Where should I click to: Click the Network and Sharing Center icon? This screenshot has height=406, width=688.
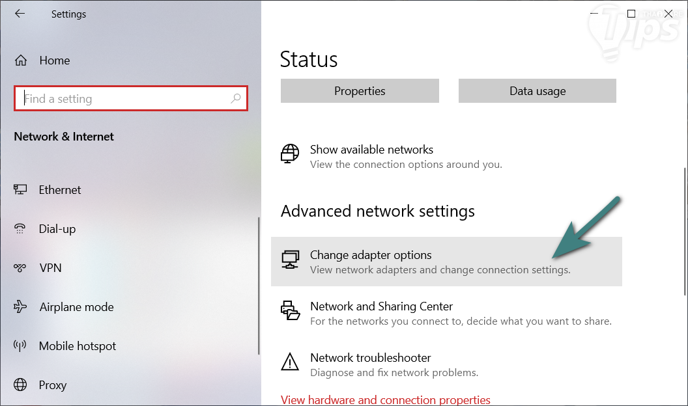290,312
